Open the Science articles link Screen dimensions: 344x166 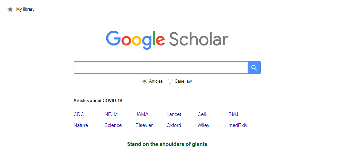[113, 125]
